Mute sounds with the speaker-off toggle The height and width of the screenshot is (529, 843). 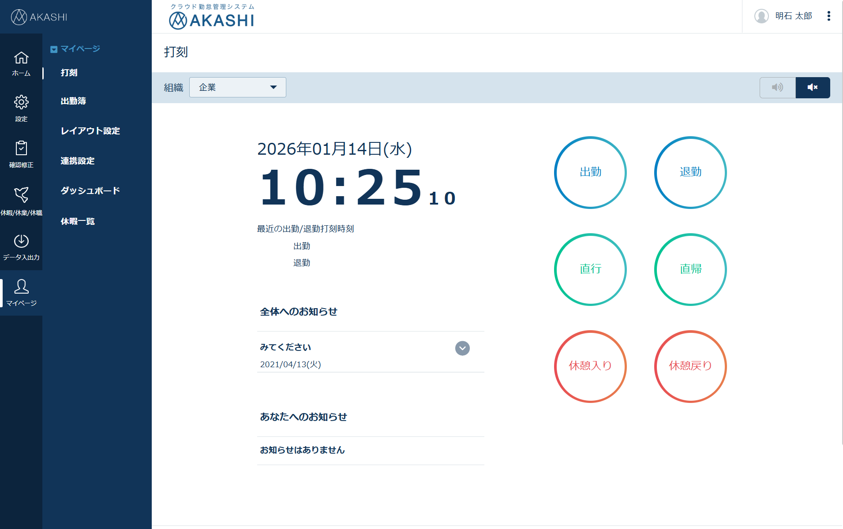pyautogui.click(x=813, y=87)
